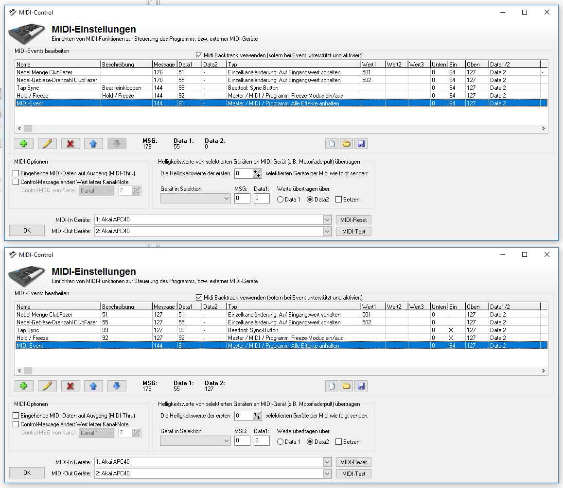Enable MIDI-Thru checkbox in lower window
The width and height of the screenshot is (563, 488).
tap(17, 416)
